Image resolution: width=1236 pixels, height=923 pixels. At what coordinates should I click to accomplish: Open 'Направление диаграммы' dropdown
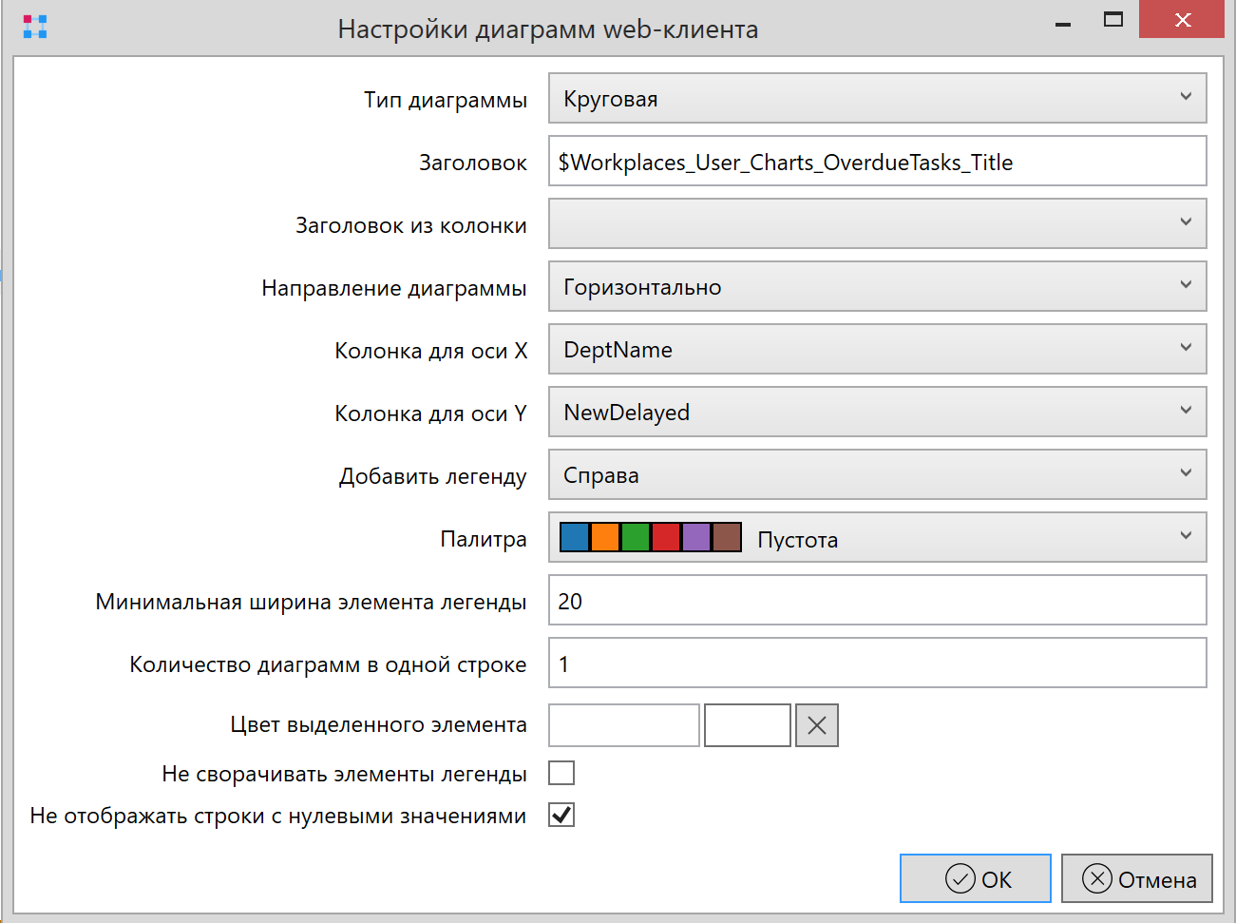[876, 287]
